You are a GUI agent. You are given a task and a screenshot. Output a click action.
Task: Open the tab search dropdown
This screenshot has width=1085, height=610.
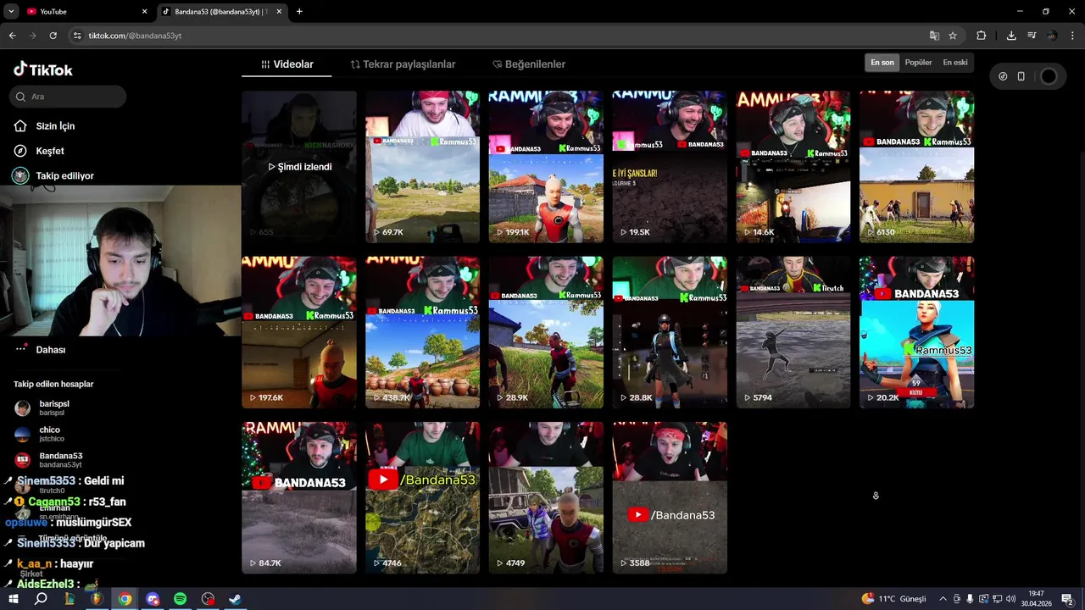11,12
